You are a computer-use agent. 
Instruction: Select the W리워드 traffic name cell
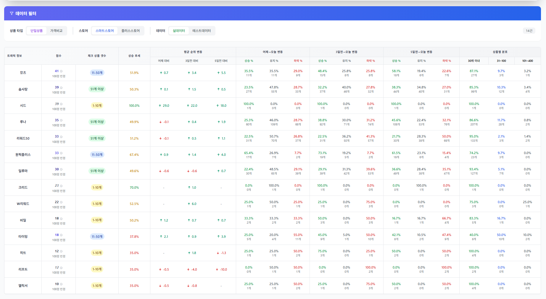pos(23,204)
